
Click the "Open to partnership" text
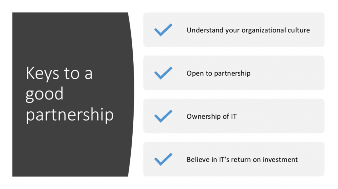coord(219,73)
